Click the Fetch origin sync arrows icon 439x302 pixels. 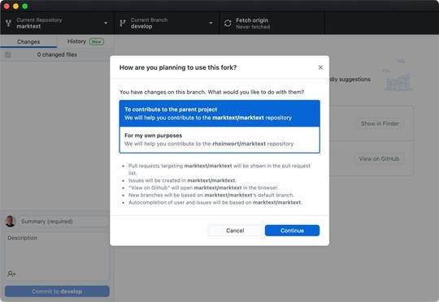[x=228, y=23]
